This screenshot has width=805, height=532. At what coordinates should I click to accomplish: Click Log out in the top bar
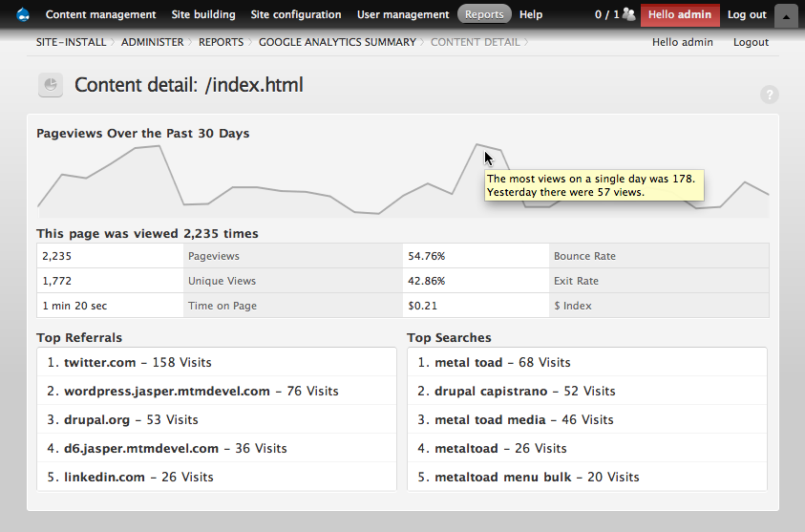click(x=747, y=14)
